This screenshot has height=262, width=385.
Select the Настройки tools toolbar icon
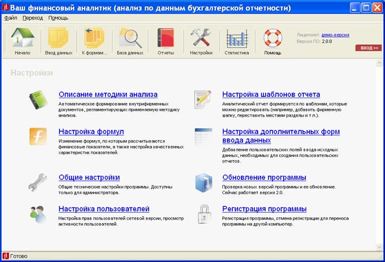click(201, 38)
